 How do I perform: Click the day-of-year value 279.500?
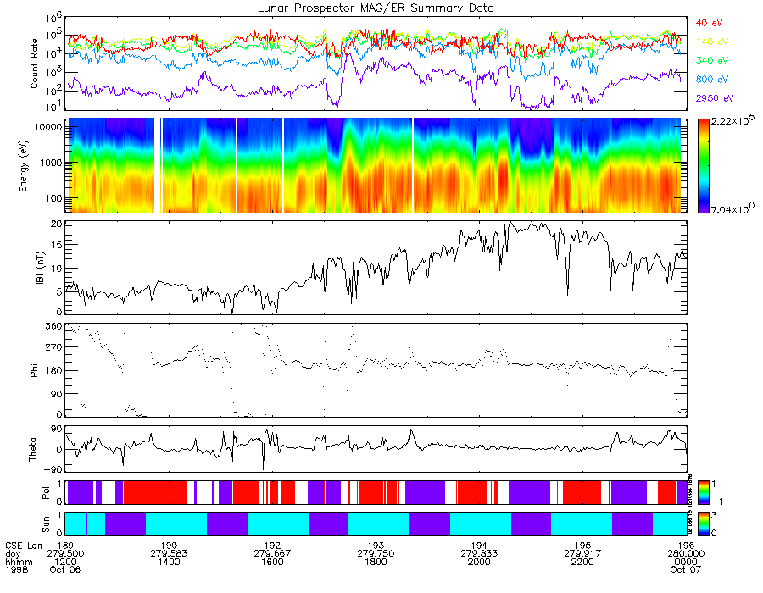click(65, 554)
